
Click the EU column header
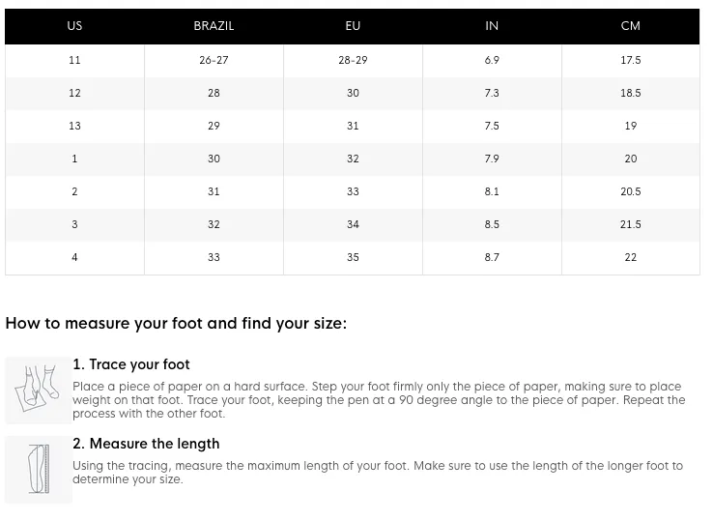pos(353,26)
